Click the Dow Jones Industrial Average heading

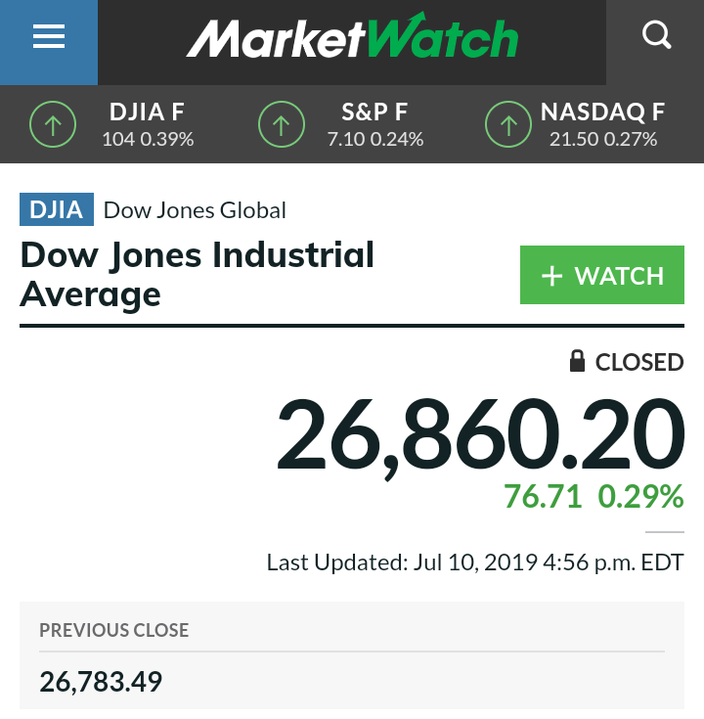click(197, 274)
